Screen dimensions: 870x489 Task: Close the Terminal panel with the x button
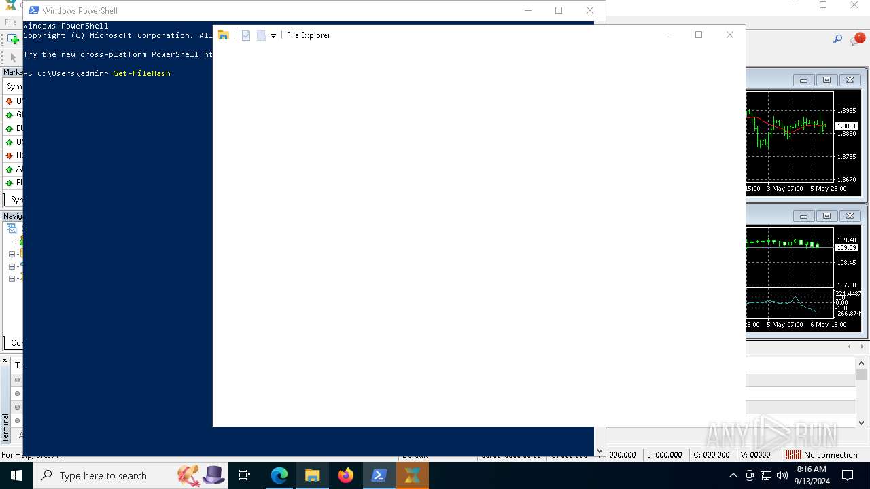coord(5,361)
